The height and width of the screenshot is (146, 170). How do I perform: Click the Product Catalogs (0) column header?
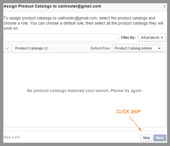pos(32,48)
